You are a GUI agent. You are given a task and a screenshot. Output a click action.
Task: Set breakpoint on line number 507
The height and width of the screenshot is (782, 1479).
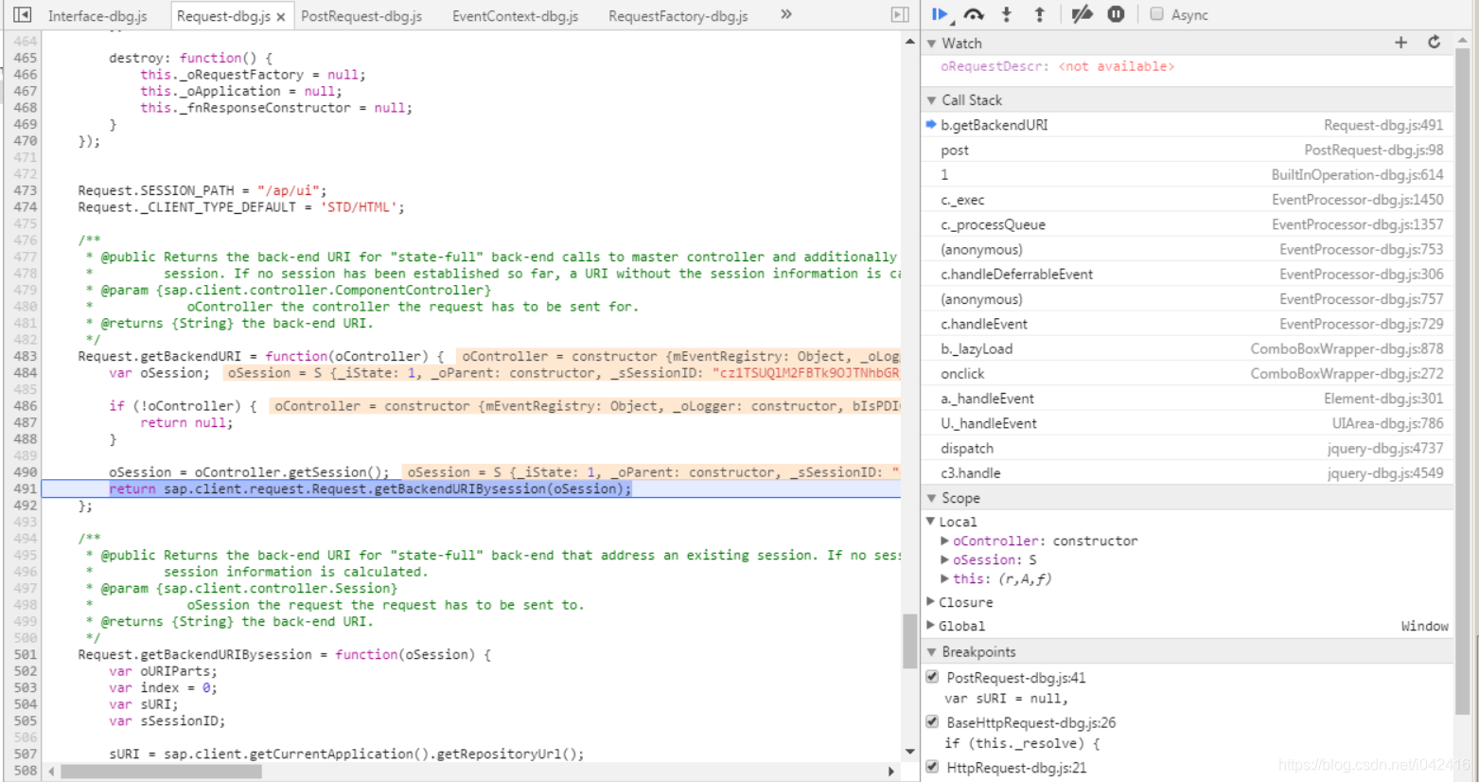[26, 754]
